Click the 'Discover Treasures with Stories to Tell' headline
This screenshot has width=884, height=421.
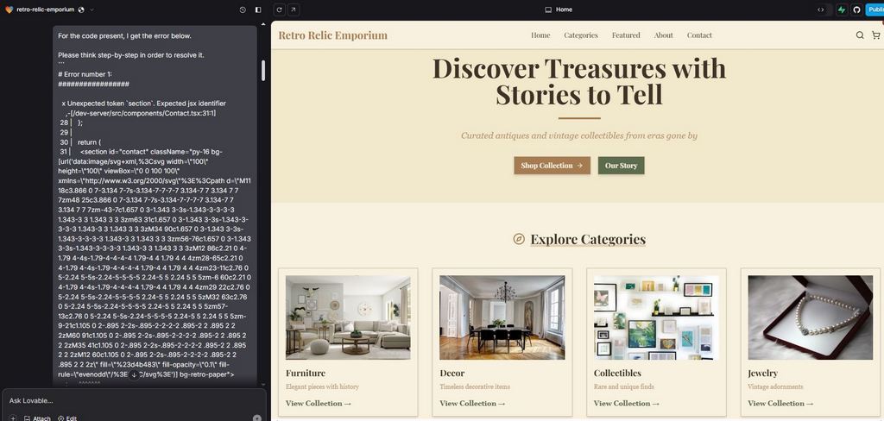pyautogui.click(x=579, y=81)
